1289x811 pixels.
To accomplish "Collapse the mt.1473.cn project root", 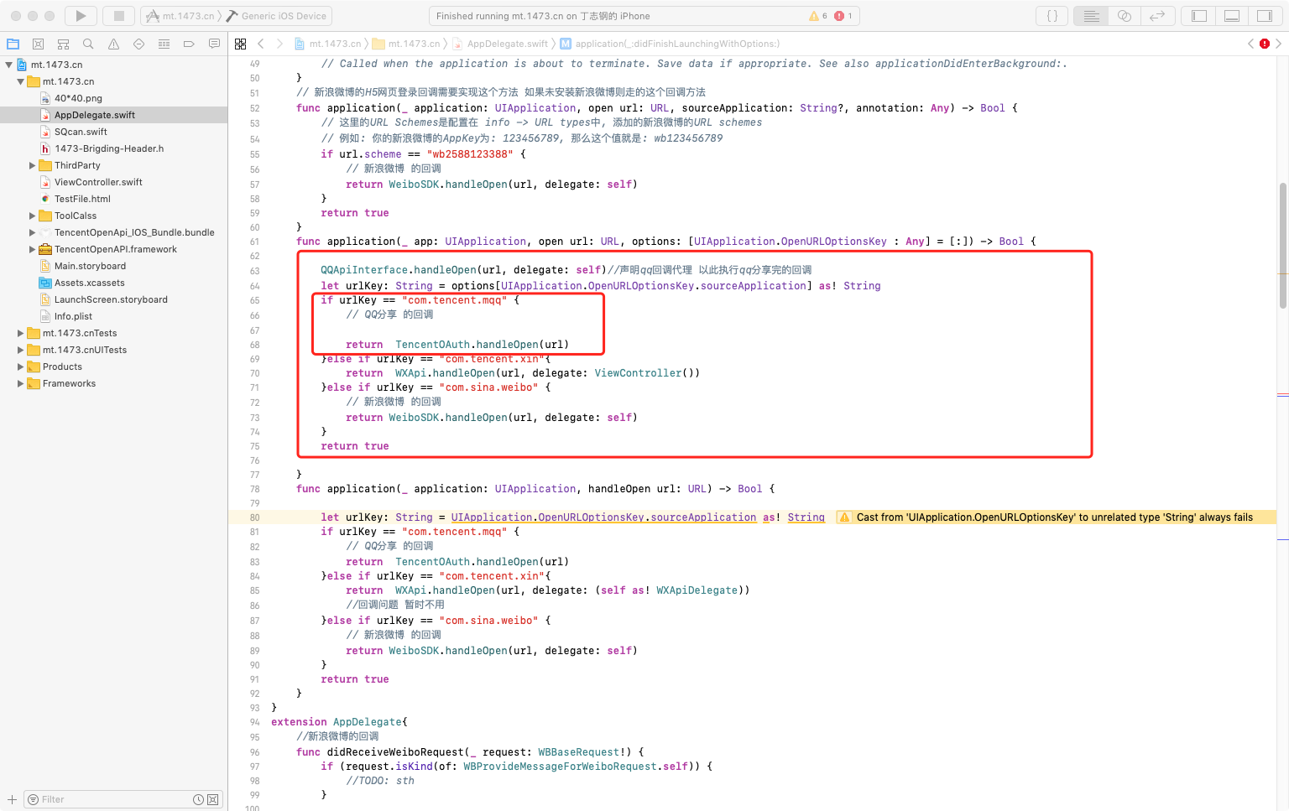I will click(x=9, y=65).
